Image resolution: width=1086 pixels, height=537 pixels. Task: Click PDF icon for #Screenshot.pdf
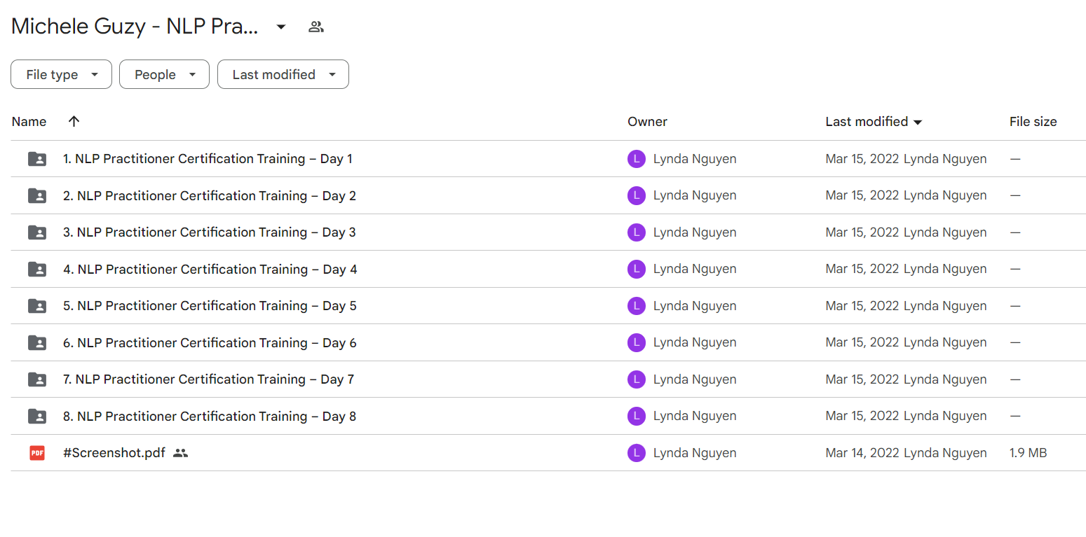click(x=37, y=453)
